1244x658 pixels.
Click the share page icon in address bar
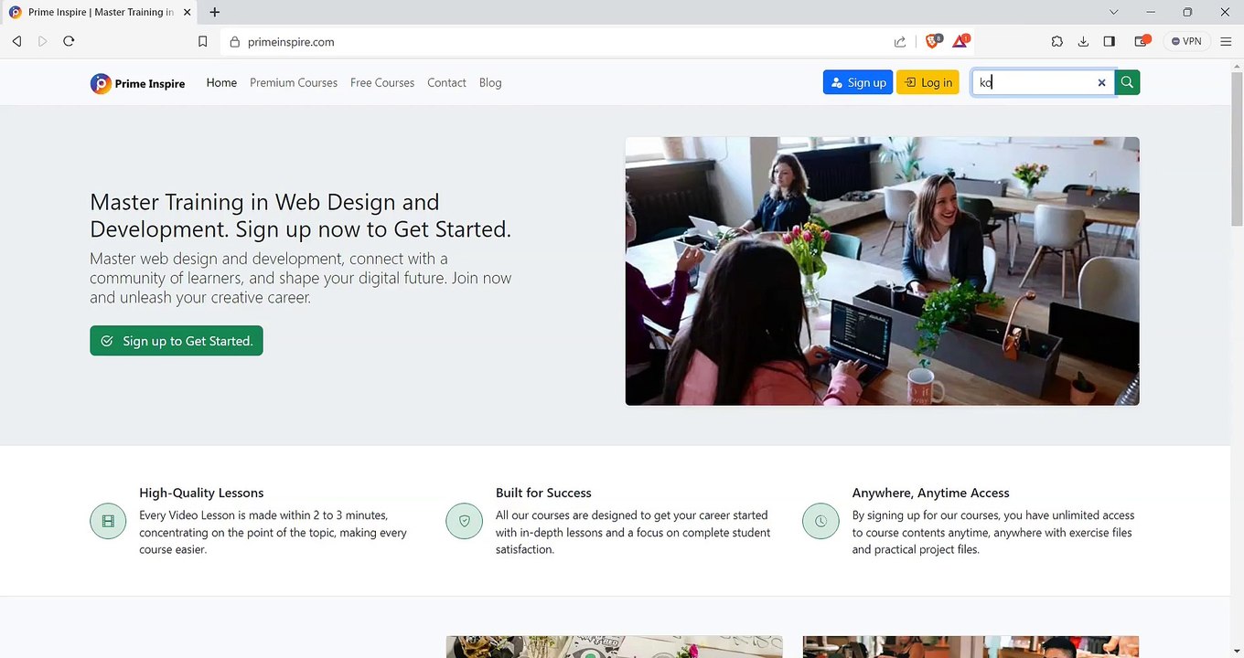pyautogui.click(x=900, y=41)
